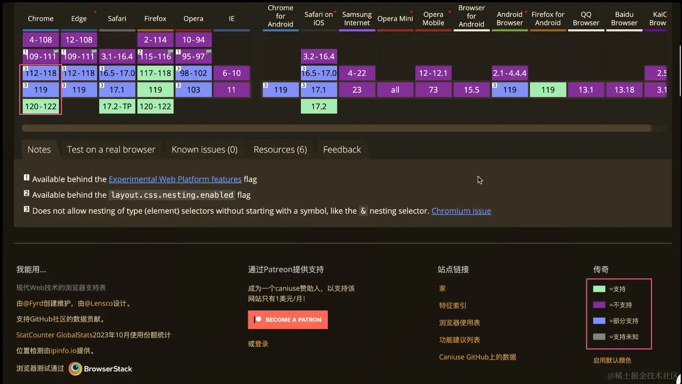Open the @Lensco designer link
The height and width of the screenshot is (384, 682).
tap(98, 304)
